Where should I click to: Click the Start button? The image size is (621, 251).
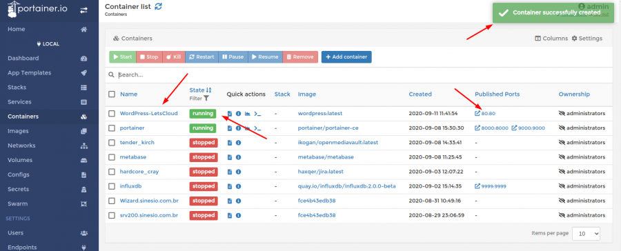(123, 57)
